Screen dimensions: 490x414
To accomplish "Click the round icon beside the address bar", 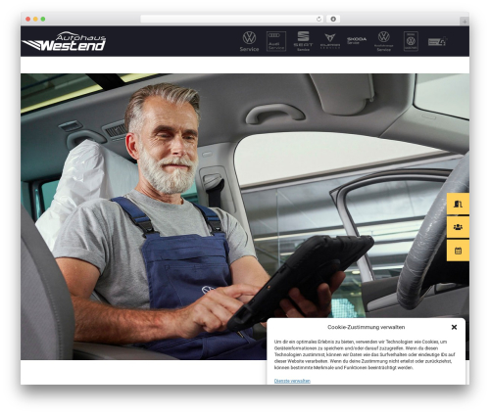I will pyautogui.click(x=333, y=19).
